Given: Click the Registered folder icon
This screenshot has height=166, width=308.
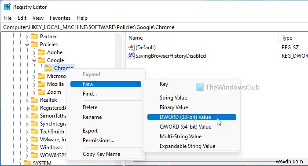Looking at the screenshot, I should 34,108.
